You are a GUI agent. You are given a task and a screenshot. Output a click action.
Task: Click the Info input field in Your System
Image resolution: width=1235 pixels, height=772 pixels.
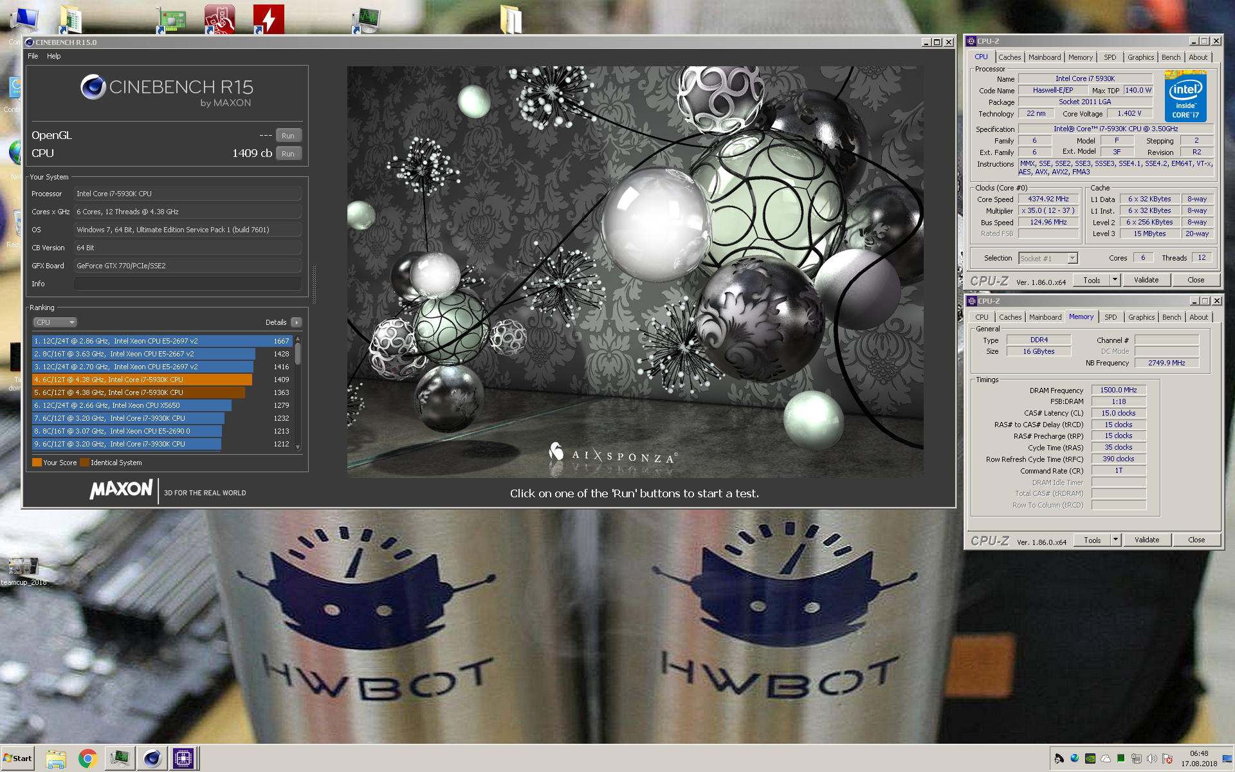[x=188, y=284]
